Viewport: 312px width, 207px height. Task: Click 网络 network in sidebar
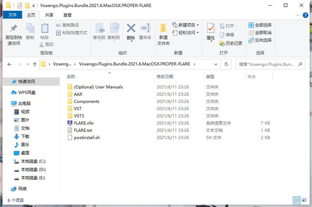point(19,189)
